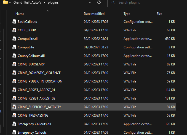
Task: Sort by the Date modified column
Action: (x=94, y=13)
